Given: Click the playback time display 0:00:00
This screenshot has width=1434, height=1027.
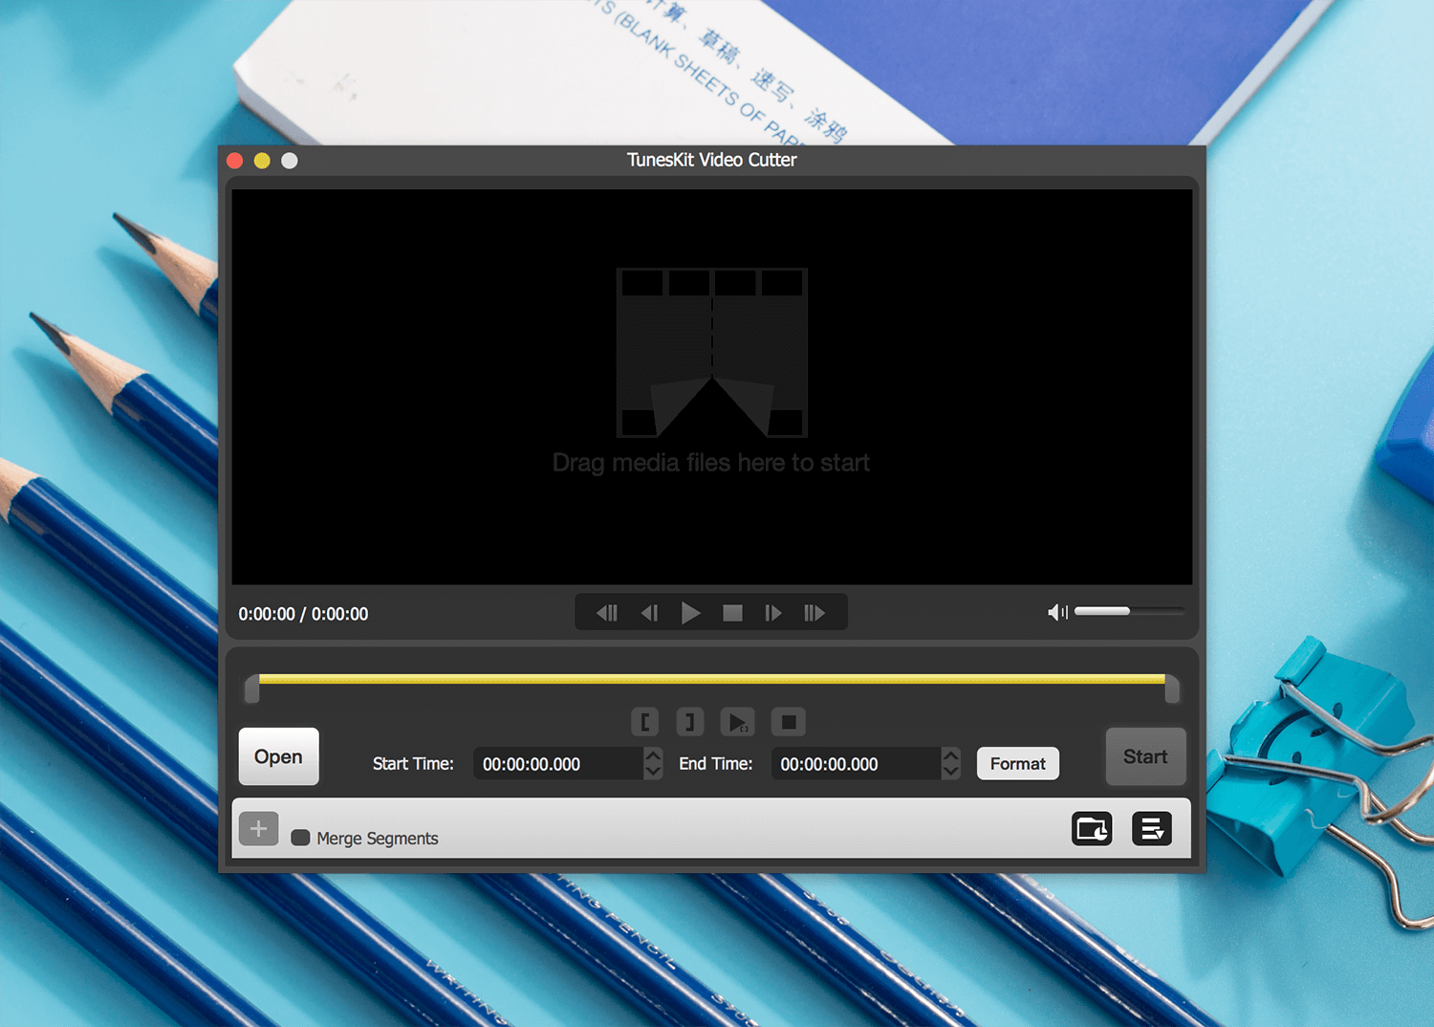Looking at the screenshot, I should (303, 614).
